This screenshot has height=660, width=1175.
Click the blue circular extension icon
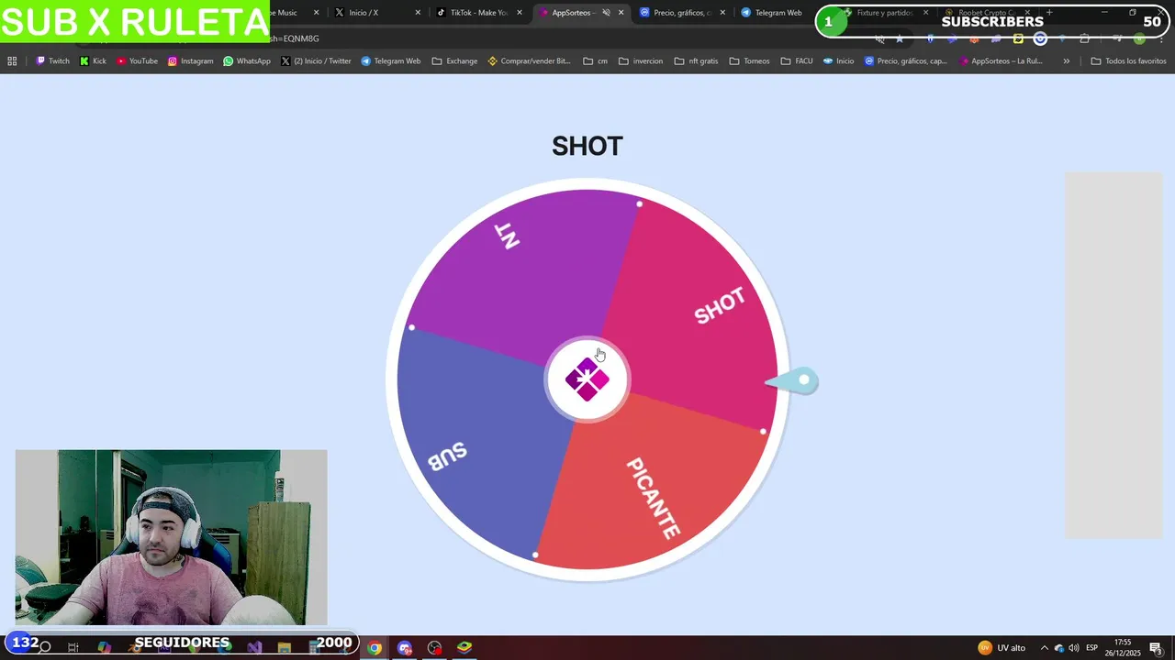pos(1040,38)
